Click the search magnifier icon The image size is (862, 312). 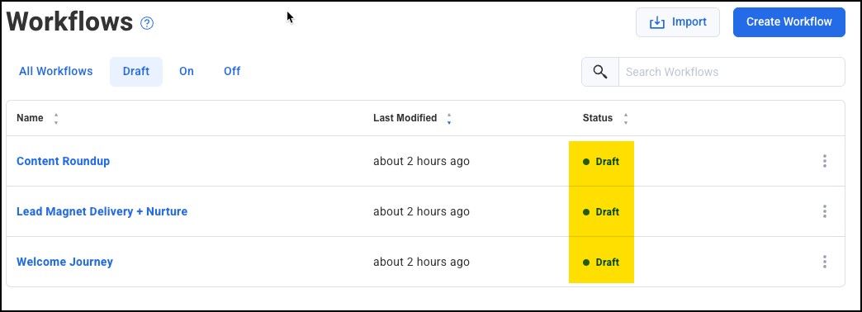pyautogui.click(x=600, y=72)
